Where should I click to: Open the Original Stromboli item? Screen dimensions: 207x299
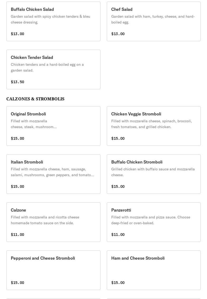click(x=53, y=126)
